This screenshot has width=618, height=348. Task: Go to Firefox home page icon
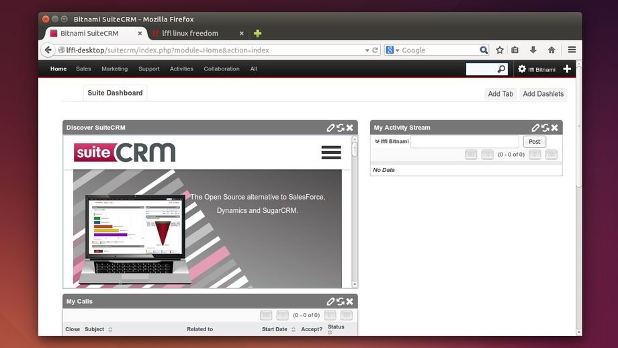[x=551, y=50]
